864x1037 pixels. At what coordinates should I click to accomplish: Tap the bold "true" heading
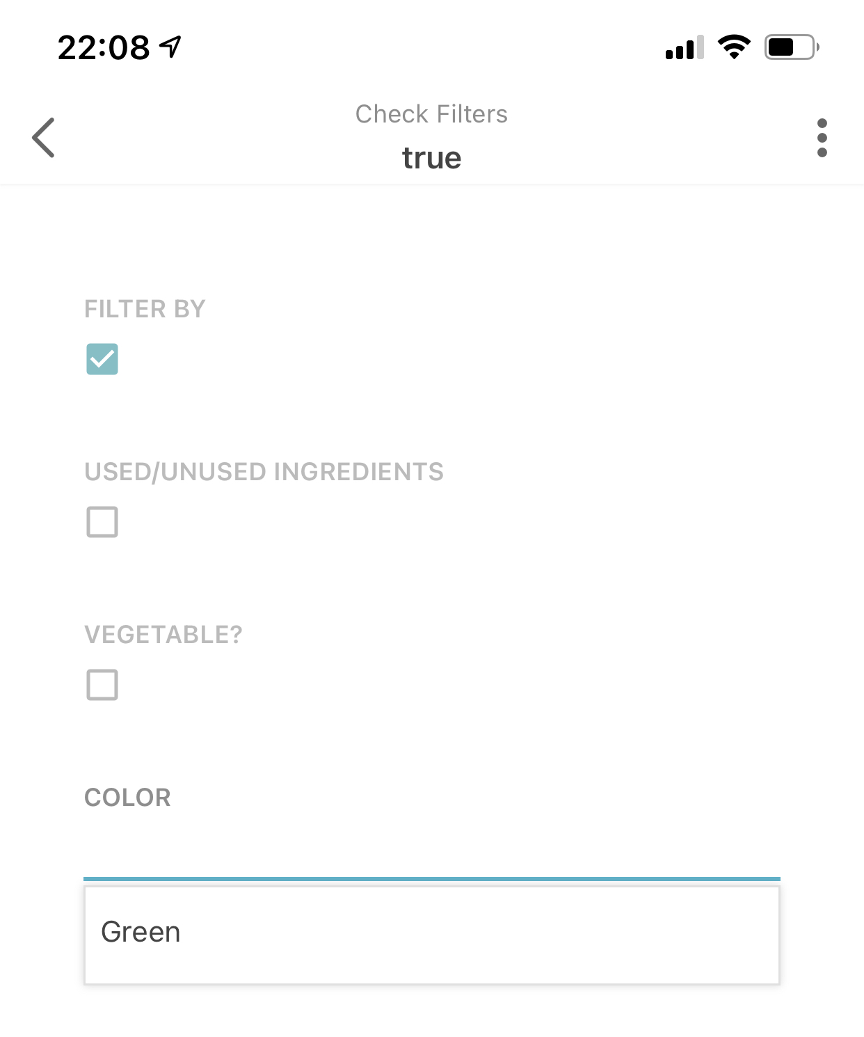431,158
